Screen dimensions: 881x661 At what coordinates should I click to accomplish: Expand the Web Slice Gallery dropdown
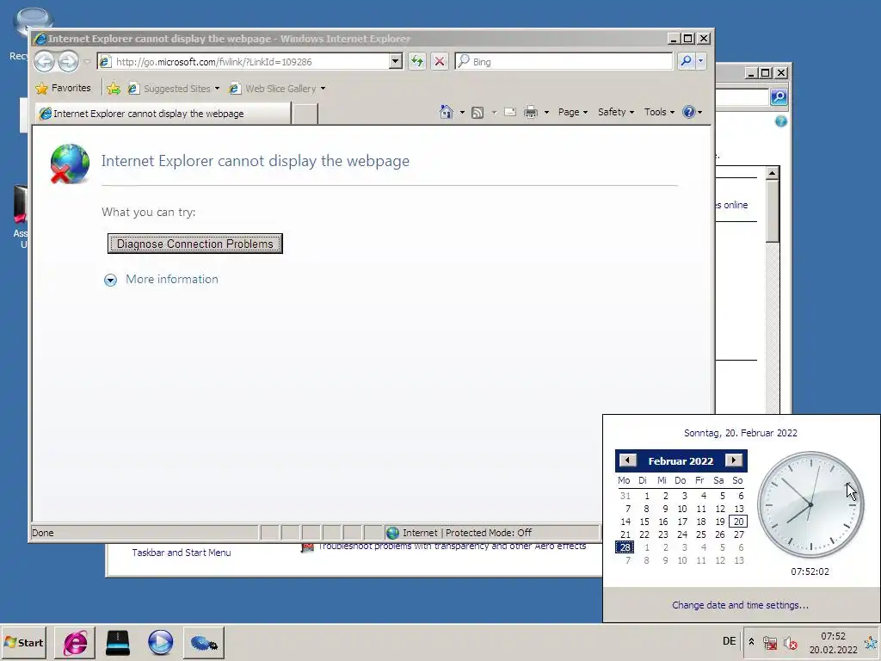click(323, 89)
